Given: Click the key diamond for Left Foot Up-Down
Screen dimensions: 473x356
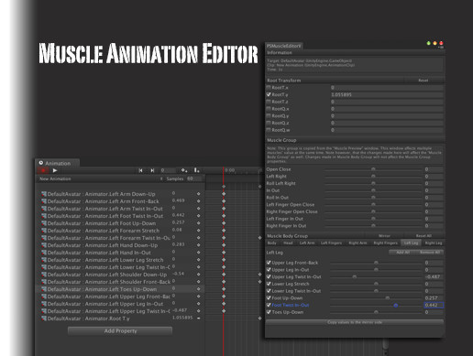Looking at the screenshot, I should [x=199, y=223].
